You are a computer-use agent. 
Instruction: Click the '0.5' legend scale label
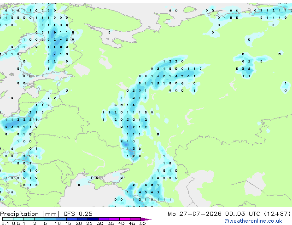tap(16, 223)
